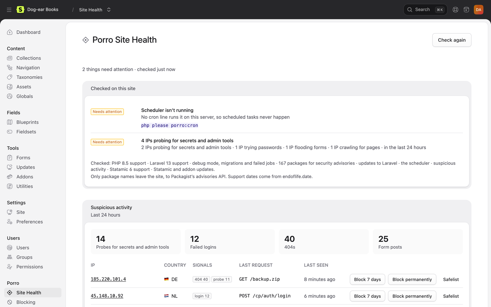The image size is (491, 307).
Task: Click the 4 IPs probing heading
Action: [x=187, y=141]
